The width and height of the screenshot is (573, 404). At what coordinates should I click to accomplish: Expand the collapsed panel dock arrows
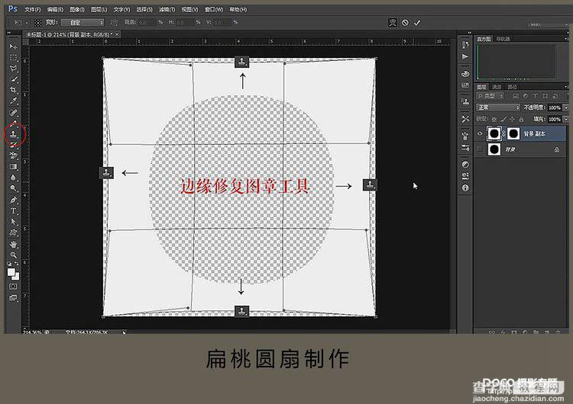click(469, 33)
